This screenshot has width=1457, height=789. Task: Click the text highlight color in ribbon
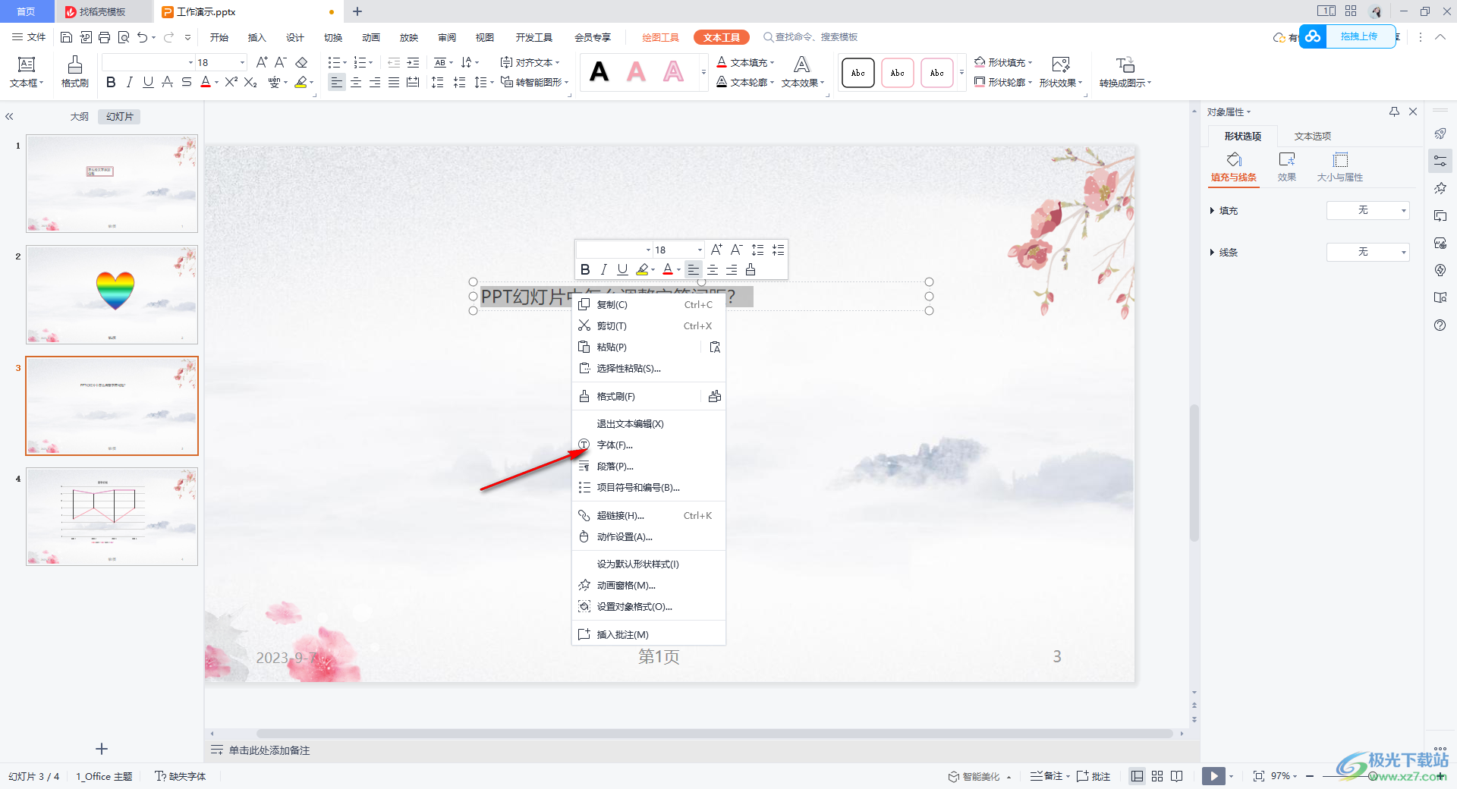tap(301, 82)
